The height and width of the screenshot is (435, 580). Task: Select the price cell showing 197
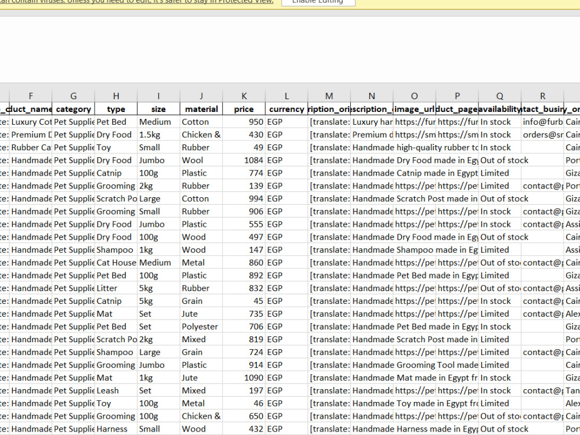pyautogui.click(x=244, y=390)
